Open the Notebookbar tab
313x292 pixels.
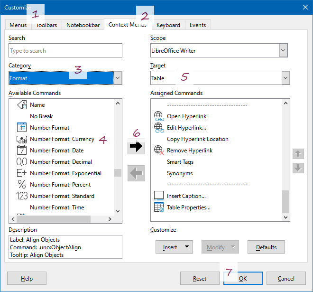point(83,25)
